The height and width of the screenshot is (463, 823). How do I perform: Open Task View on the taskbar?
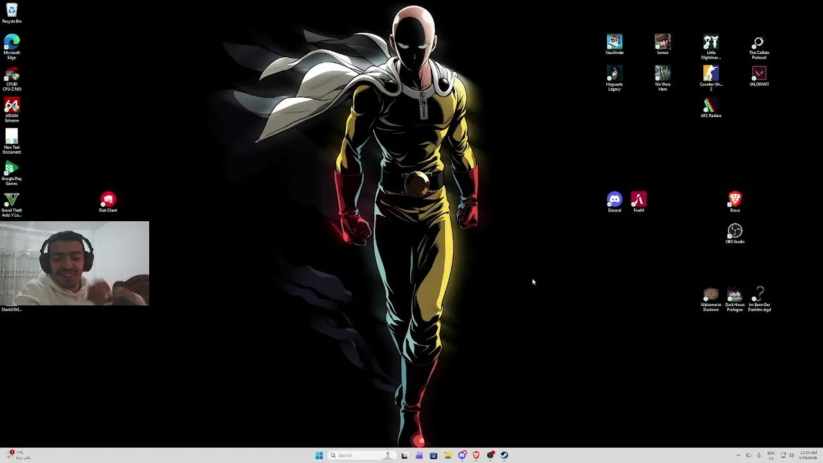[404, 455]
